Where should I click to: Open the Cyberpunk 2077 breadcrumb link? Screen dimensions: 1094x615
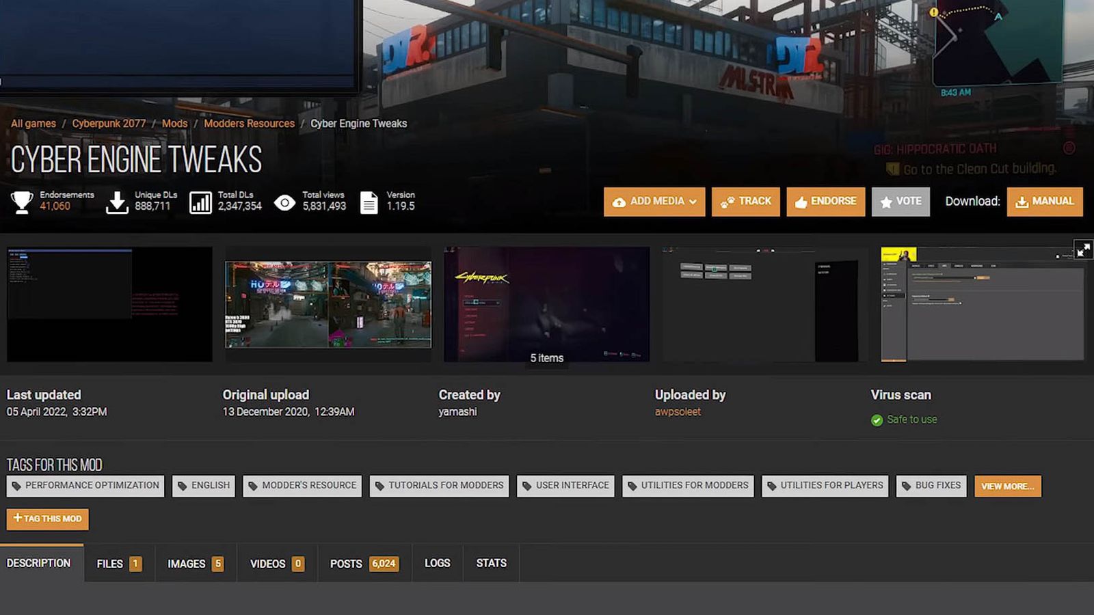point(109,124)
